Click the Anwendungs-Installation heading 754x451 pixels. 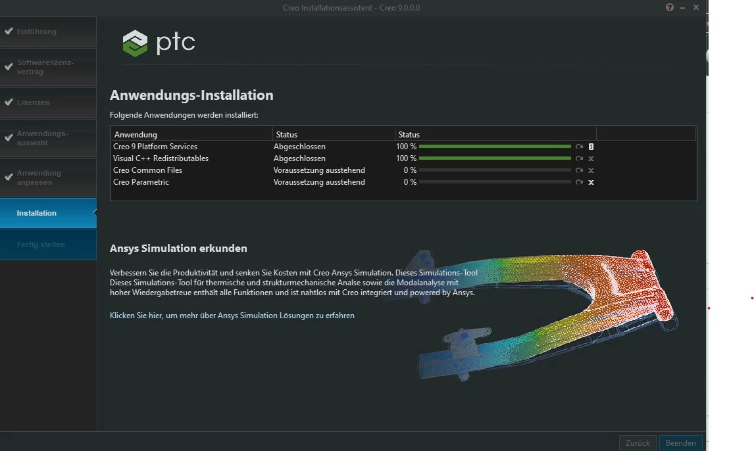pyautogui.click(x=191, y=95)
